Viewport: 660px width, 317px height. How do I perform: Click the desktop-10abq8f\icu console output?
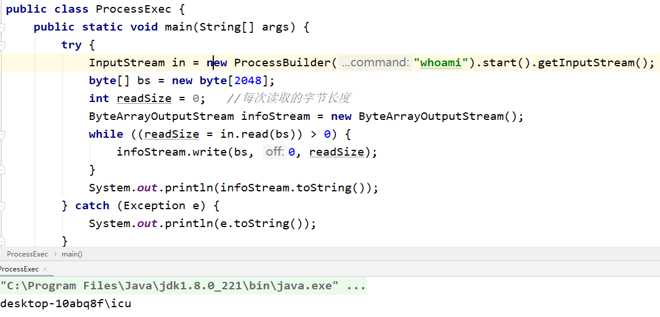66,303
